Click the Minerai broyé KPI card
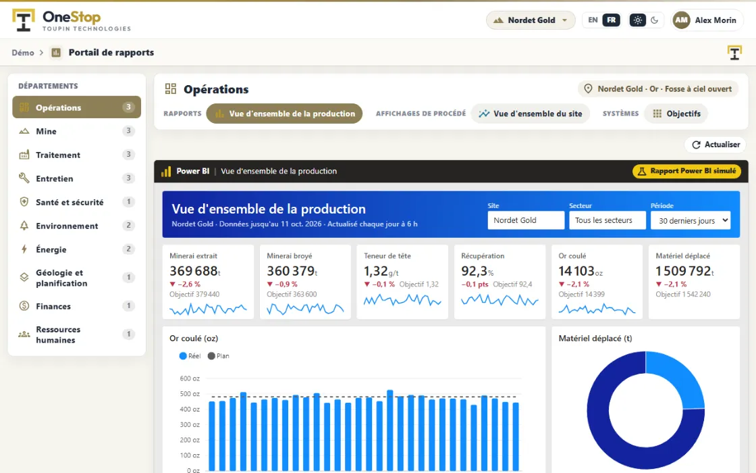The image size is (756, 473). pyautogui.click(x=305, y=282)
